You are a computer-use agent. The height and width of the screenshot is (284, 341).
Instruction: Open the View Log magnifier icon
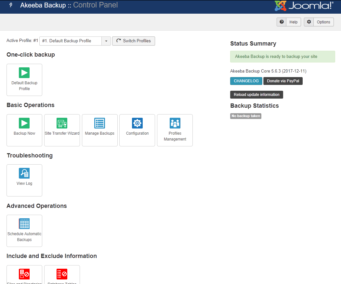24,173
